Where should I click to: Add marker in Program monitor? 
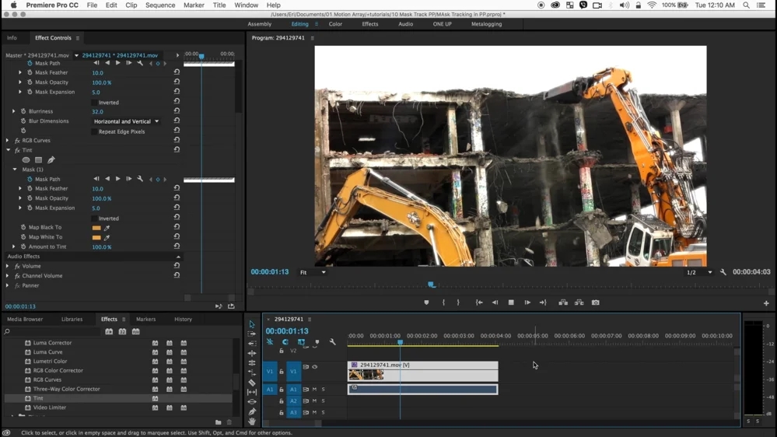tap(426, 302)
